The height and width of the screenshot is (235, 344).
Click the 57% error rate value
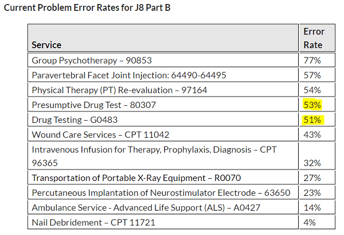click(x=312, y=75)
